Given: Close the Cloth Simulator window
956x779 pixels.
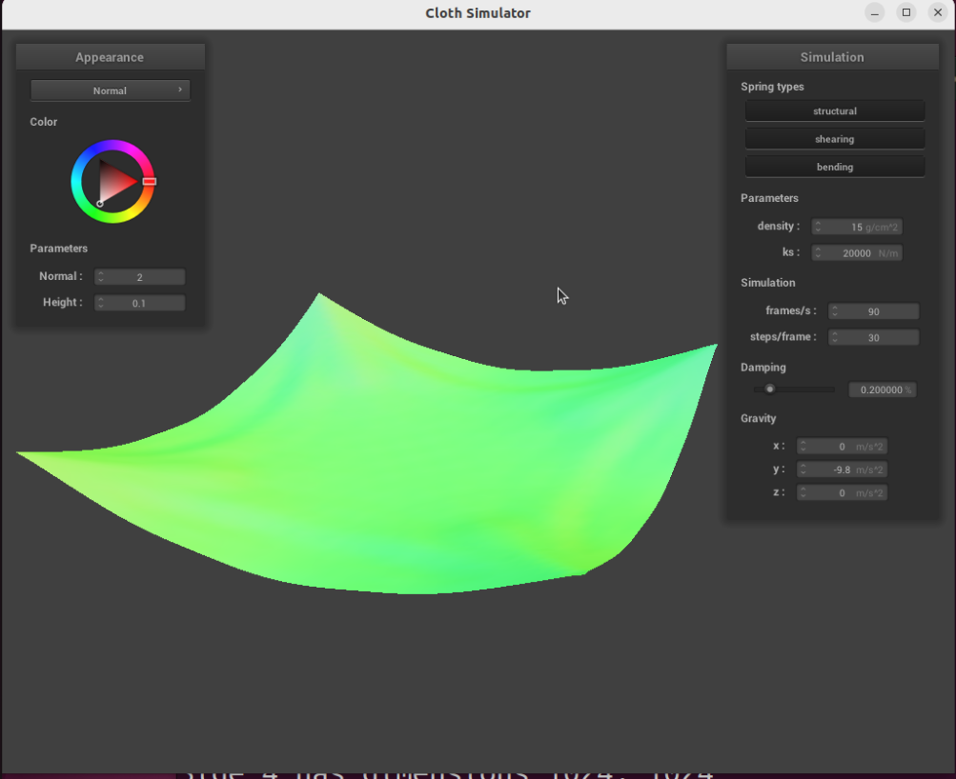Looking at the screenshot, I should tap(938, 12).
